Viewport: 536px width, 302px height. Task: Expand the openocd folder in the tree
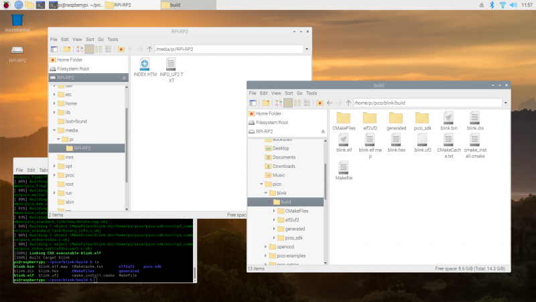tap(266, 246)
